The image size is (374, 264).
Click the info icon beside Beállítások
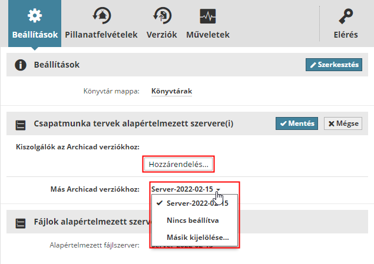coord(21,65)
